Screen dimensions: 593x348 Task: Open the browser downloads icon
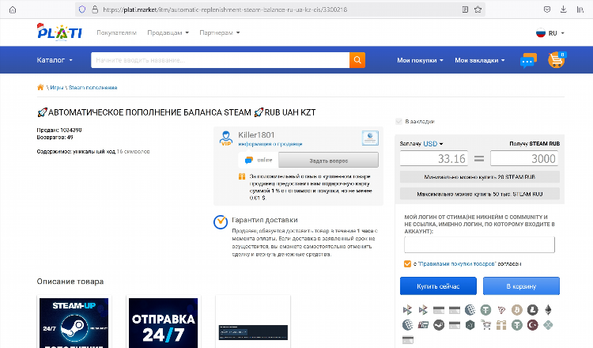pos(564,9)
